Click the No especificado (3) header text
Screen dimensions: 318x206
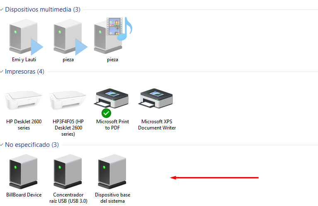click(32, 145)
